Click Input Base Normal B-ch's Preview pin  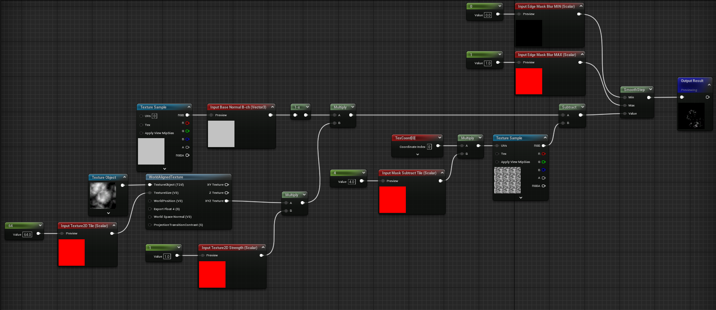(x=211, y=115)
